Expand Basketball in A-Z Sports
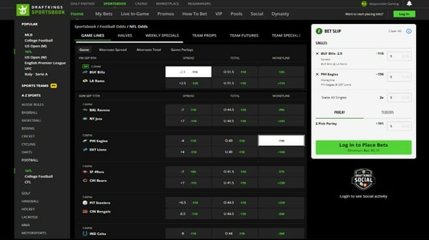The width and height of the screenshot is (429, 240). (31, 121)
